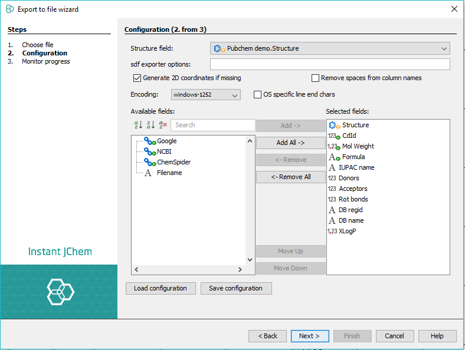
Task: Click the Structure field icon in Selected fields
Action: pyautogui.click(x=335, y=125)
